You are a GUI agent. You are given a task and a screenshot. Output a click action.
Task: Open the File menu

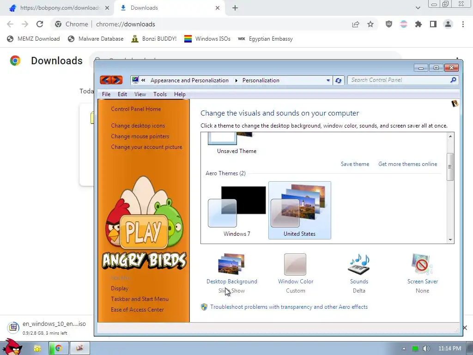pyautogui.click(x=106, y=94)
